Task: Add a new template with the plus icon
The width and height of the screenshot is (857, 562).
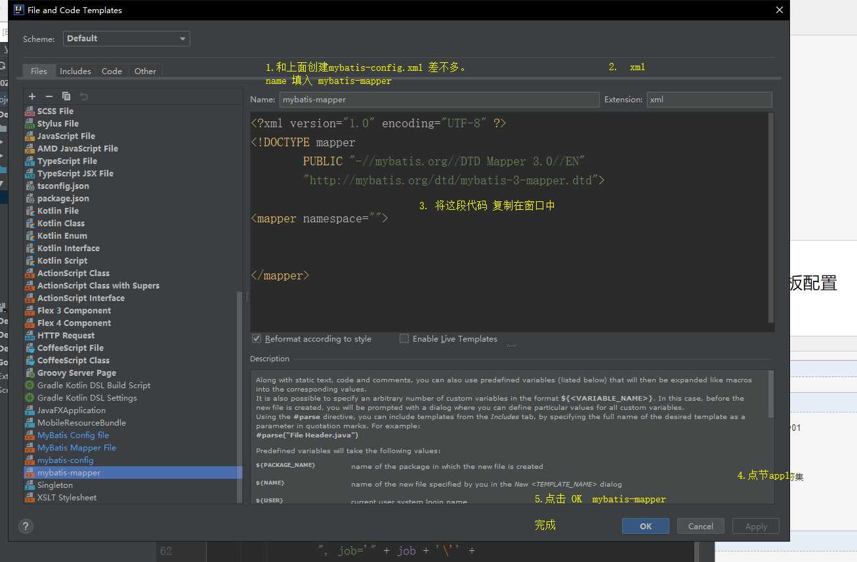Action: coord(32,96)
